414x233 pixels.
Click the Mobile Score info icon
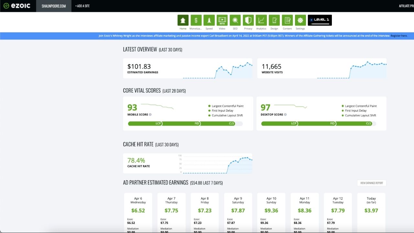[x=150, y=115]
